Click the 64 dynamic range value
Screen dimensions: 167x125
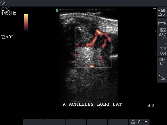(162, 64)
